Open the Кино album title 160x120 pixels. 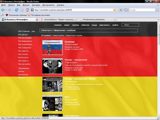[67, 97]
